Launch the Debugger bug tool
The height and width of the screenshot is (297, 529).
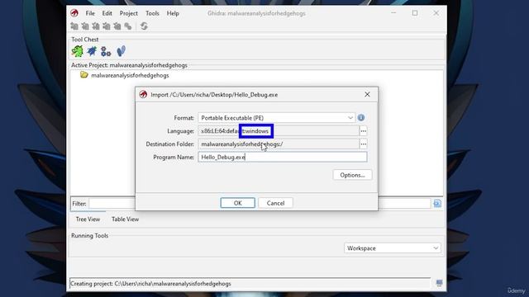tap(92, 51)
